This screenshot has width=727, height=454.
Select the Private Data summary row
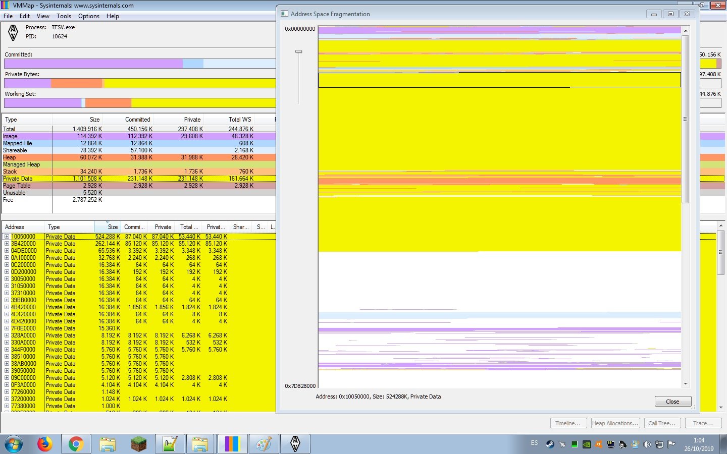click(139, 179)
